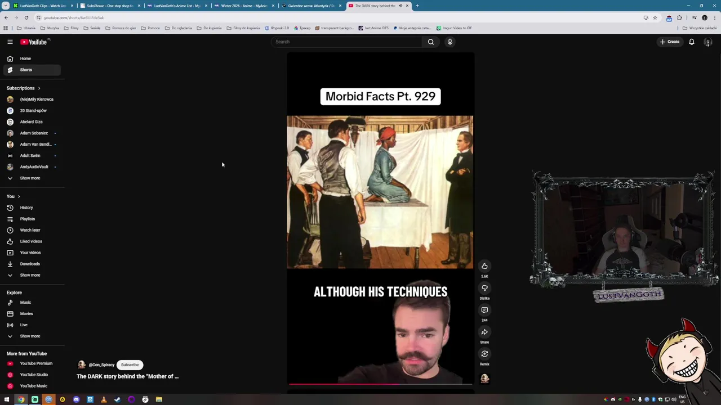Remix this short
This screenshot has height=405, width=721.
(484, 354)
